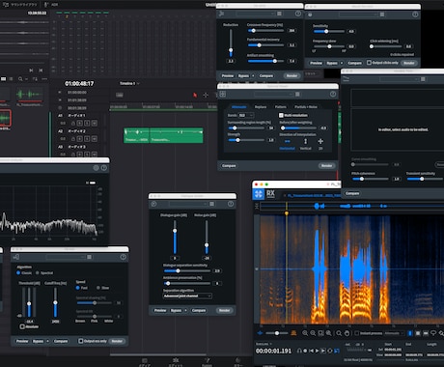
Task: Switch to the Pattern tab
Action: (280, 107)
